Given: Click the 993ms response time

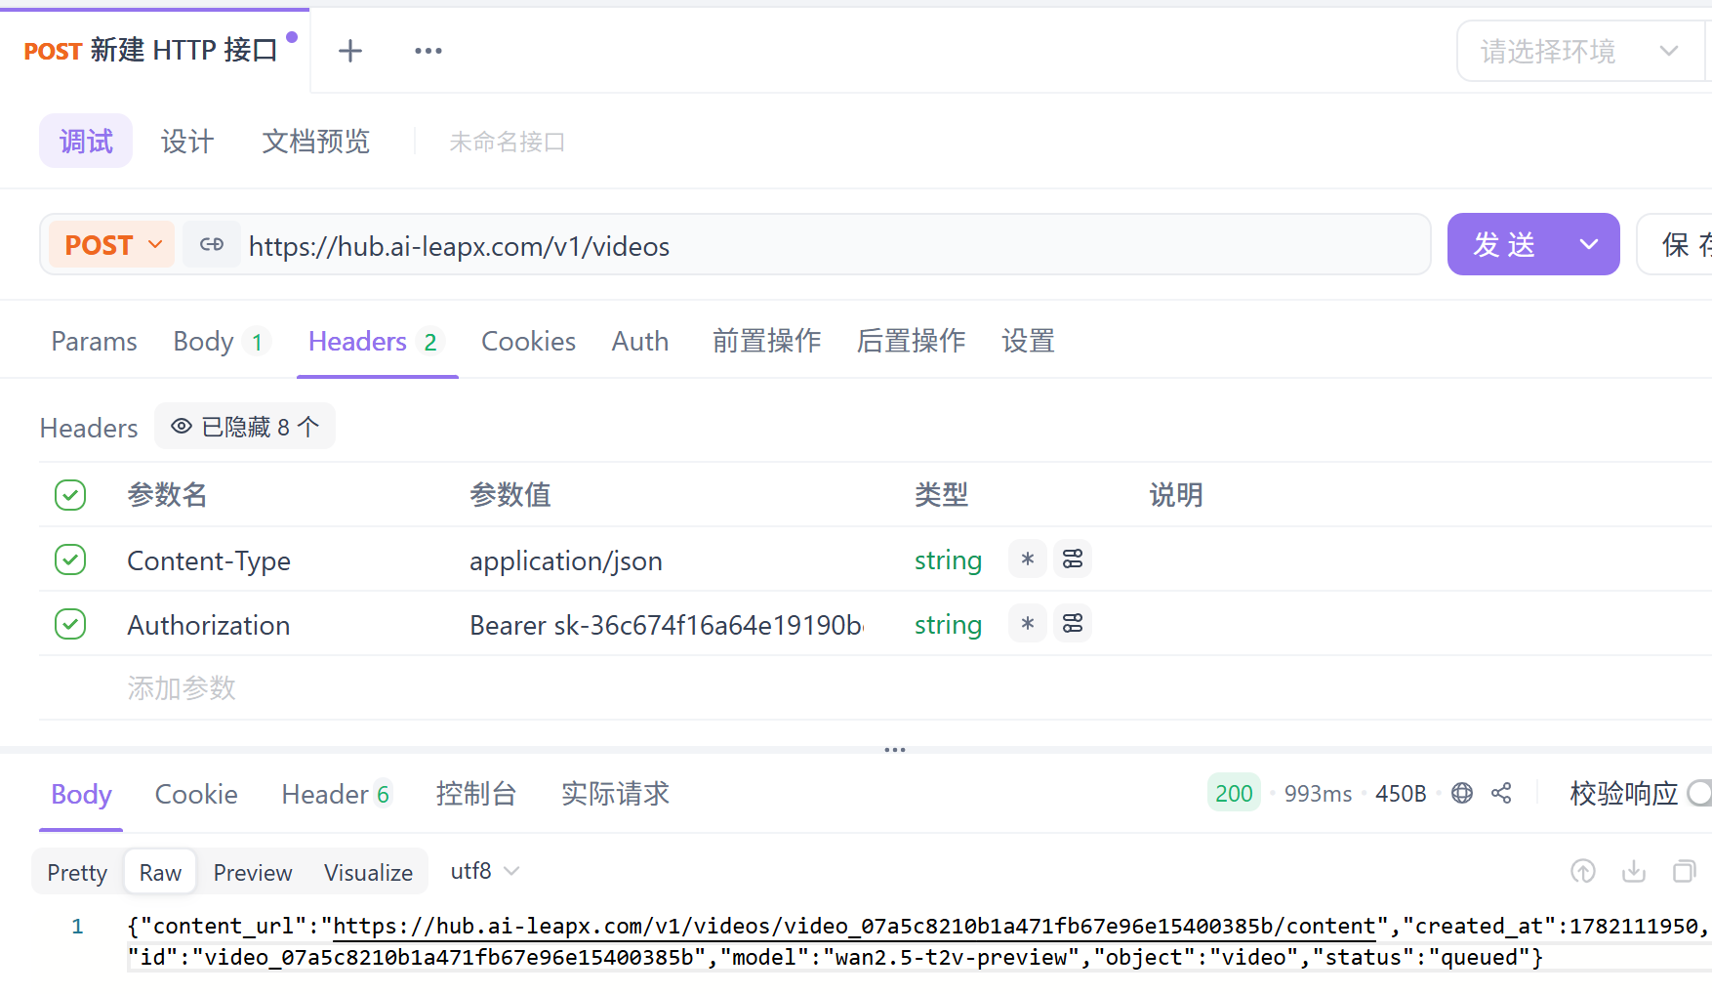Looking at the screenshot, I should 1318,794.
